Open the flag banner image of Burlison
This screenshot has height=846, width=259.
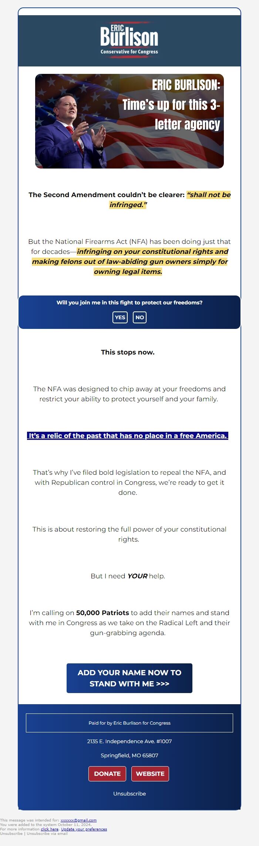[x=129, y=121]
